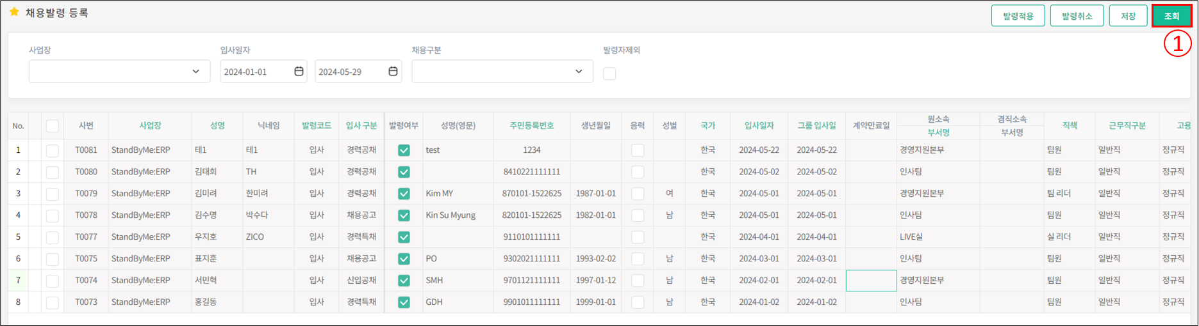Check the select-all checkbox in table header
This screenshot has height=326, width=1199.
click(x=53, y=126)
